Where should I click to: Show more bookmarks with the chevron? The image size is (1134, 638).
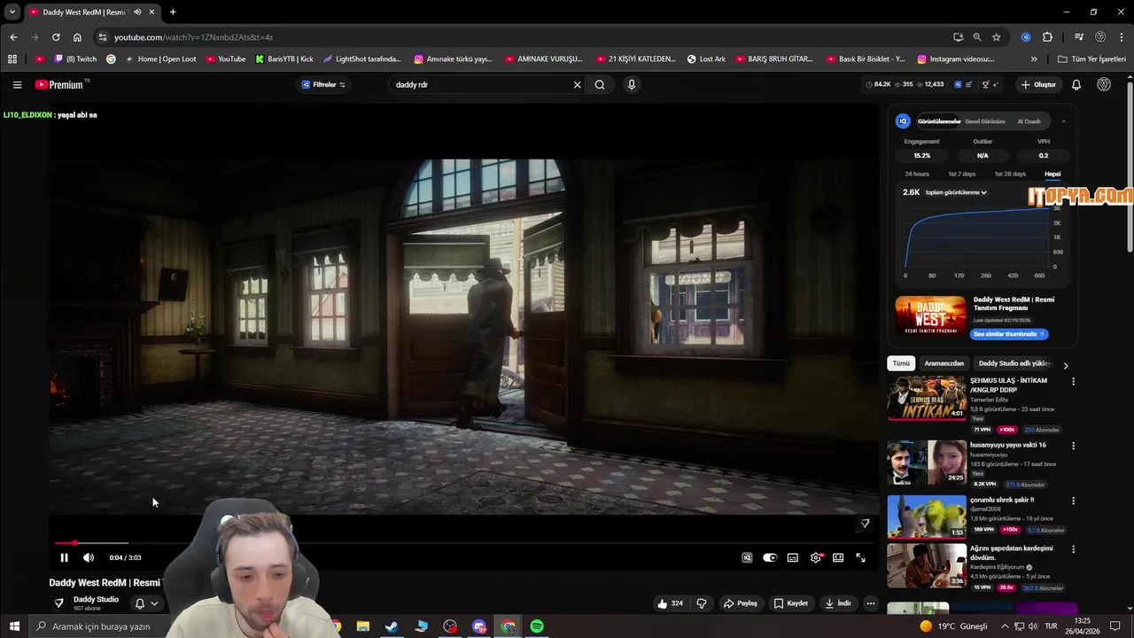click(x=1034, y=59)
